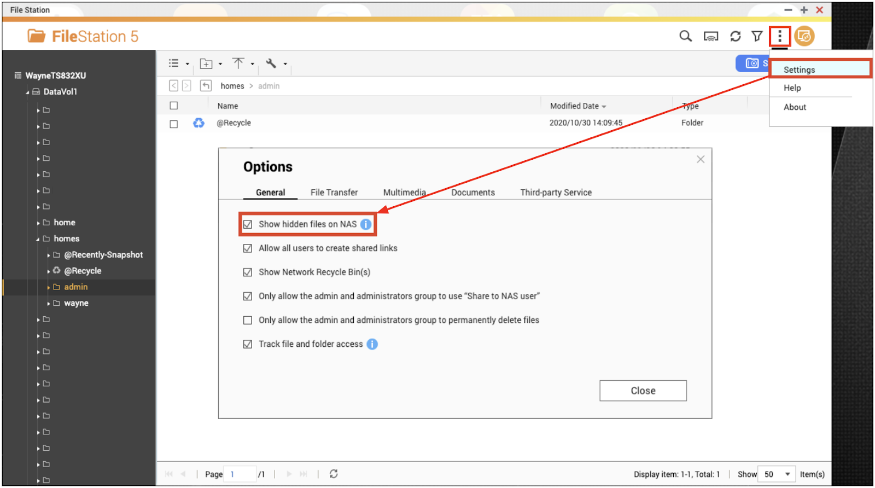Image resolution: width=875 pixels, height=488 pixels.
Task: Click info icon beside Track file access
Action: [372, 344]
